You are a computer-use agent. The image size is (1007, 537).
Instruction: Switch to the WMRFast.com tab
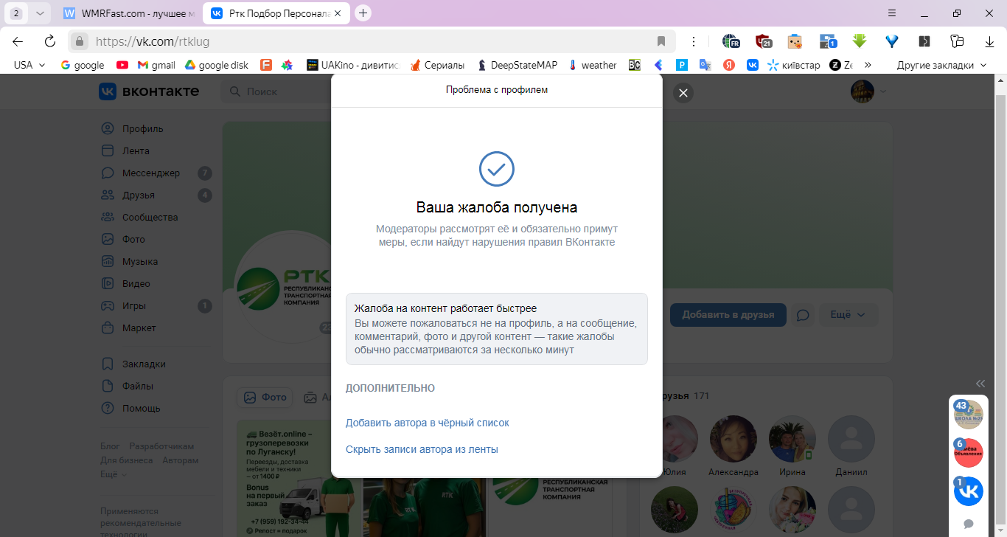tap(130, 13)
